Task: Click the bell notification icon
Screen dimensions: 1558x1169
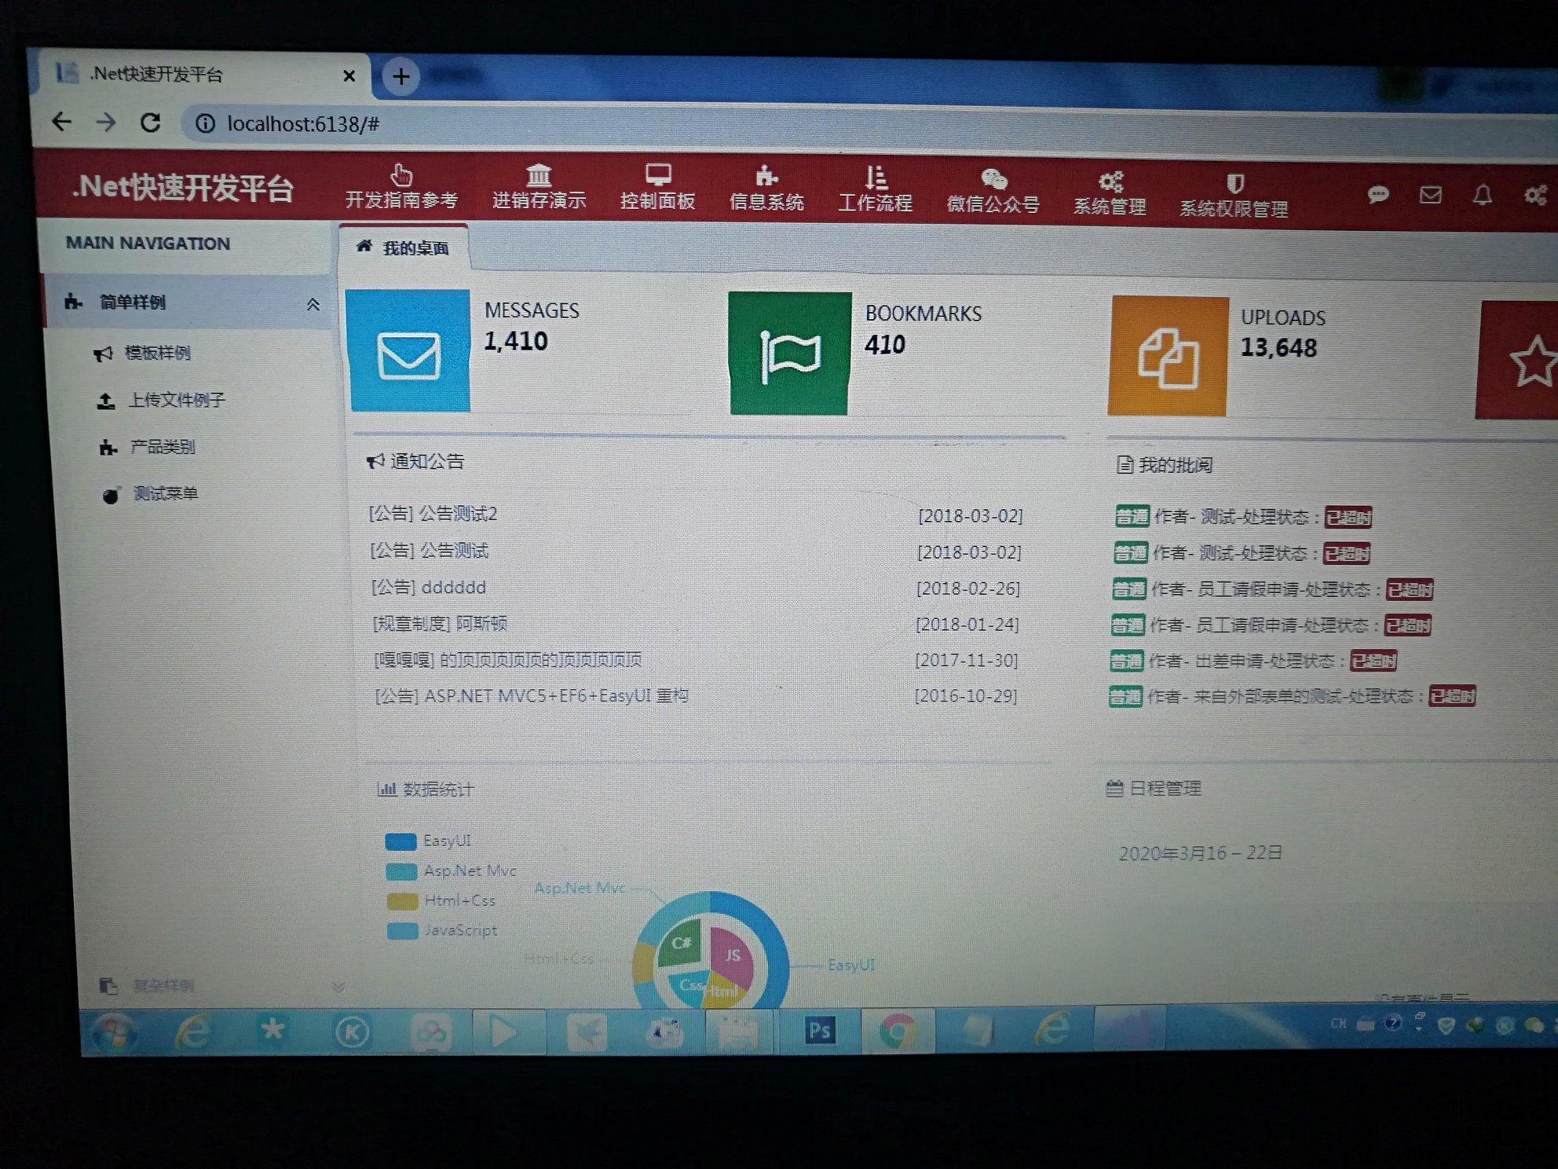Action: (x=1482, y=195)
